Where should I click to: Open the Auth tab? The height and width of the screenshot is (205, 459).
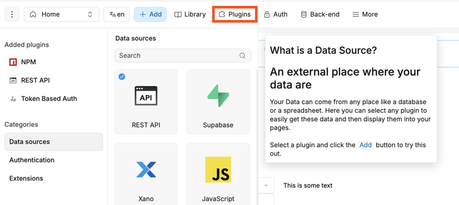(275, 15)
